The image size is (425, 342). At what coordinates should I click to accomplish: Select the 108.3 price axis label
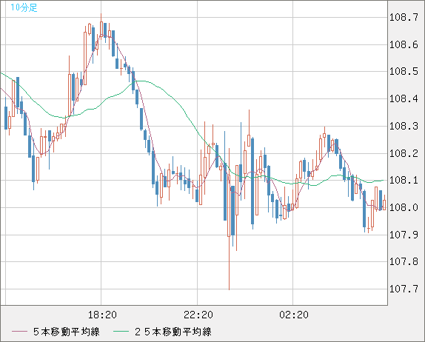pos(404,126)
